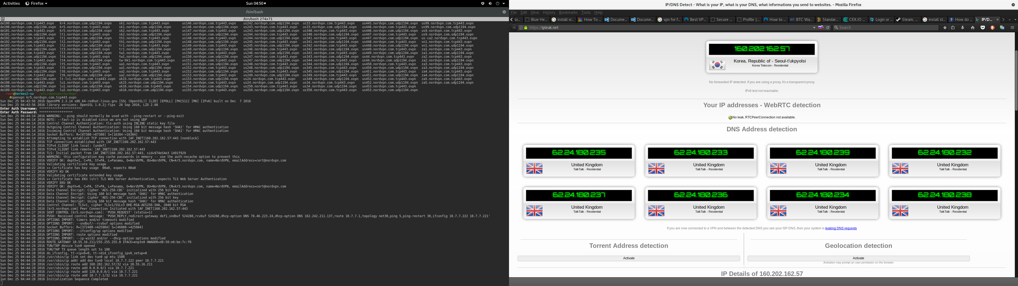The image size is (1018, 286).
Task: Open the History menu
Action: 549,13
